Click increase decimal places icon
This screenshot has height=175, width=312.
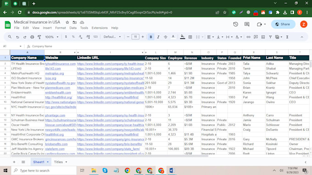88,37
